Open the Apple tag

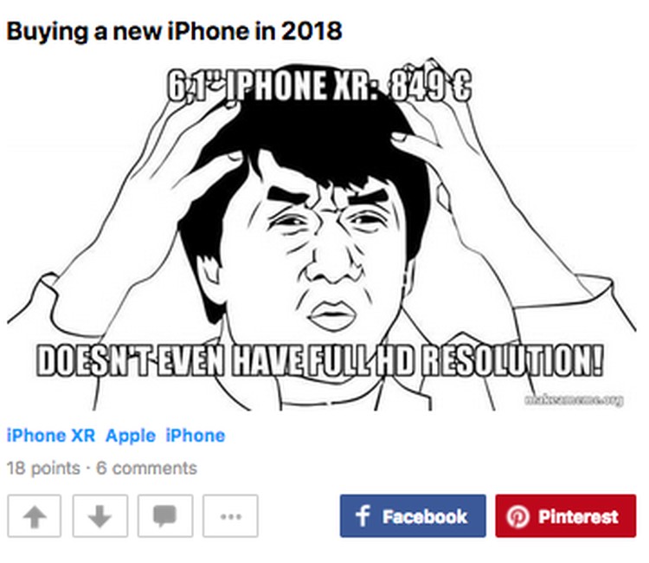pyautogui.click(x=131, y=437)
